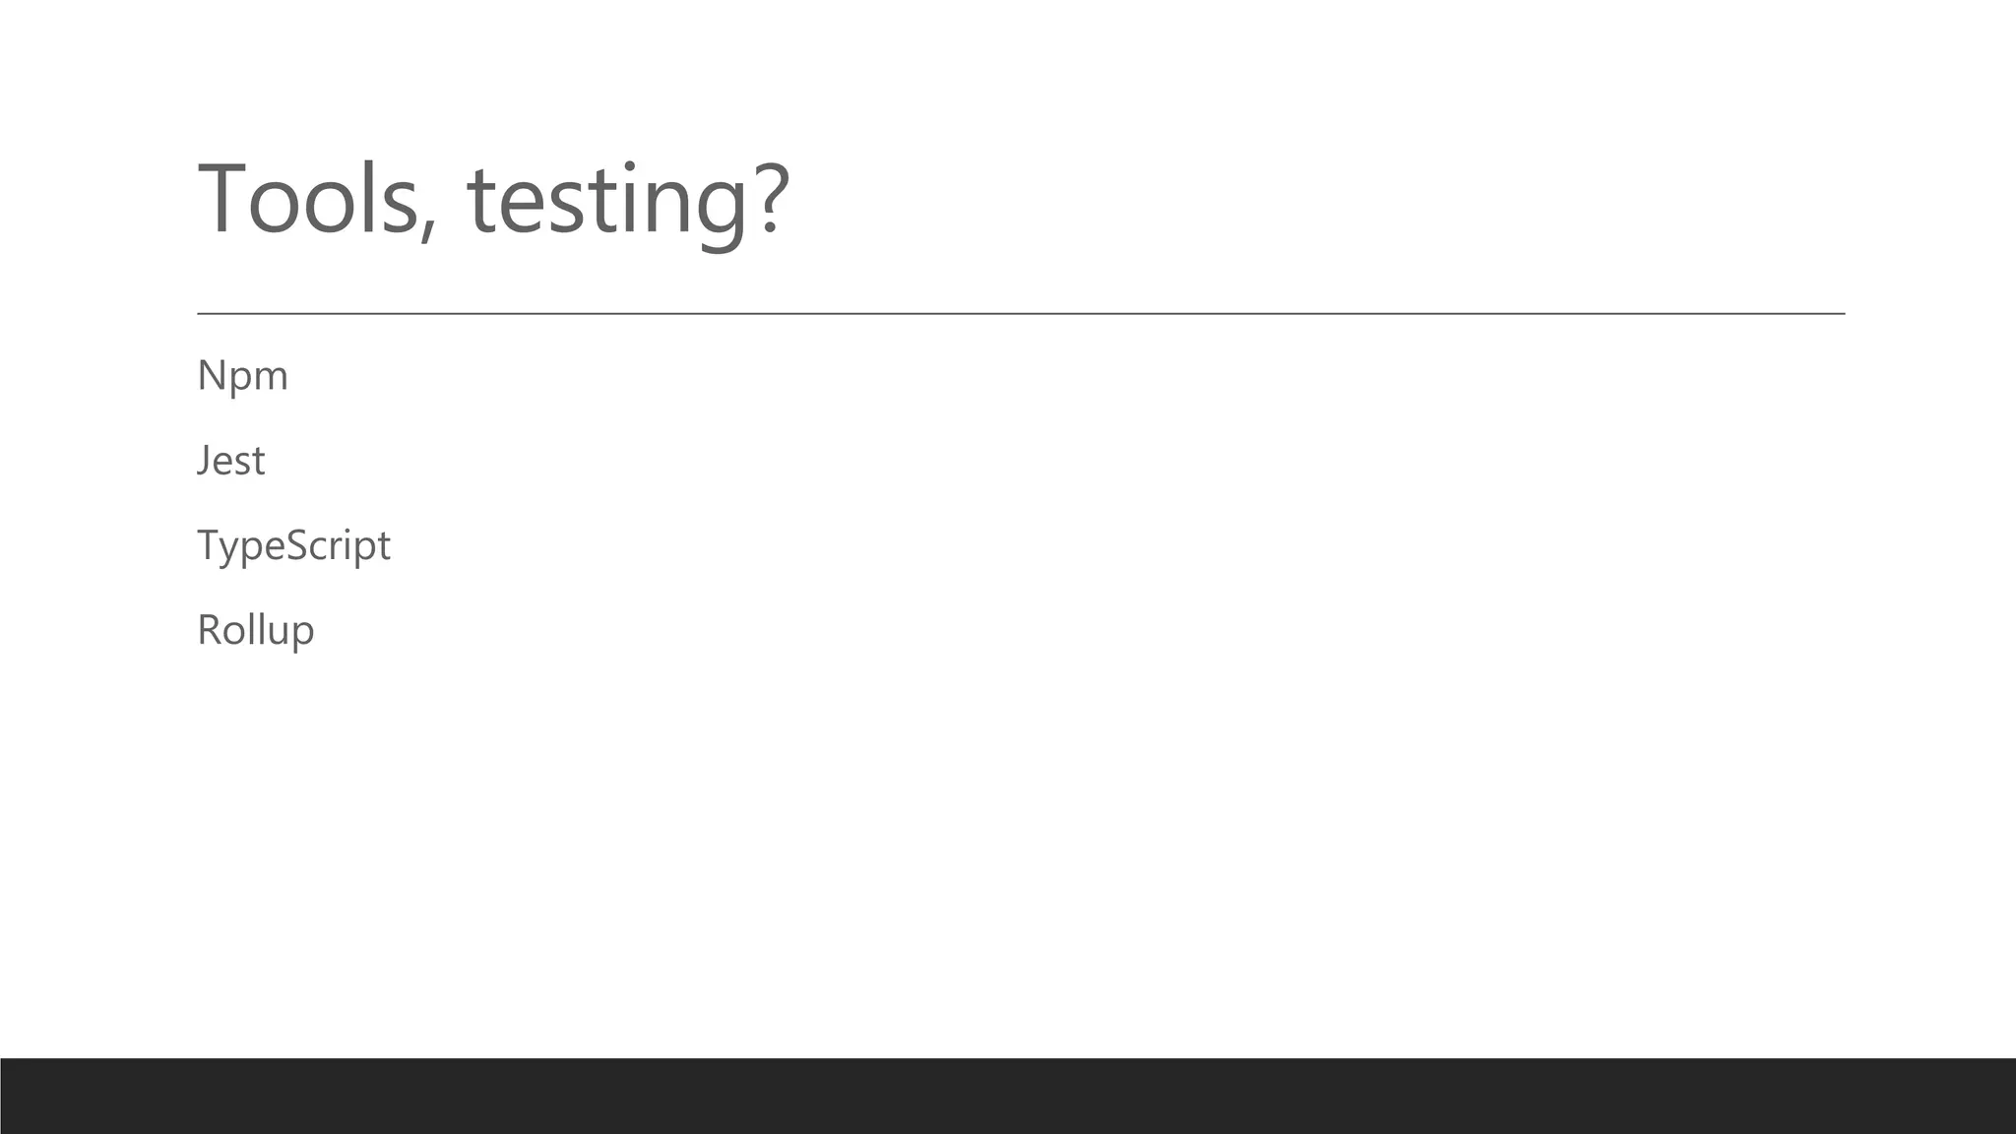The height and width of the screenshot is (1134, 2016).
Task: Click the right end of the divider line
Action: [x=1841, y=314]
